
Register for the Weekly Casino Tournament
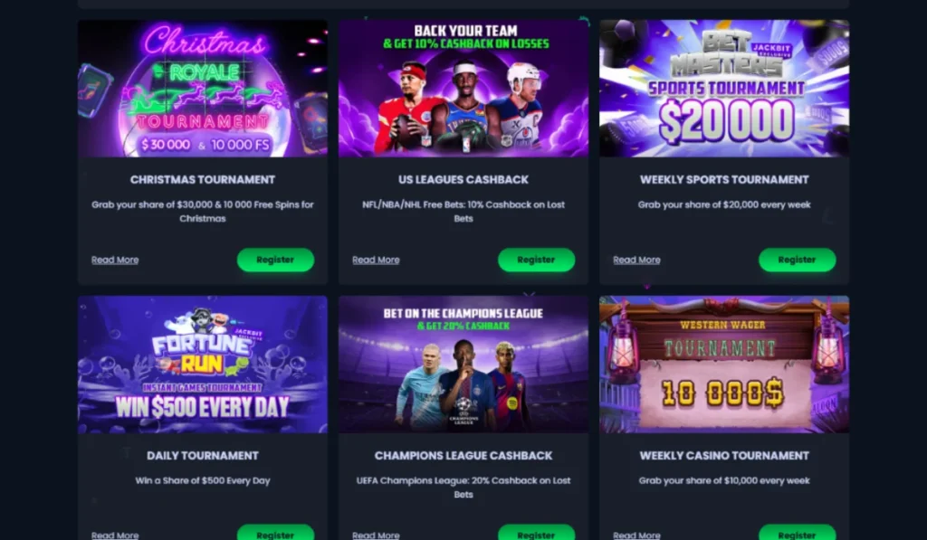pos(797,533)
